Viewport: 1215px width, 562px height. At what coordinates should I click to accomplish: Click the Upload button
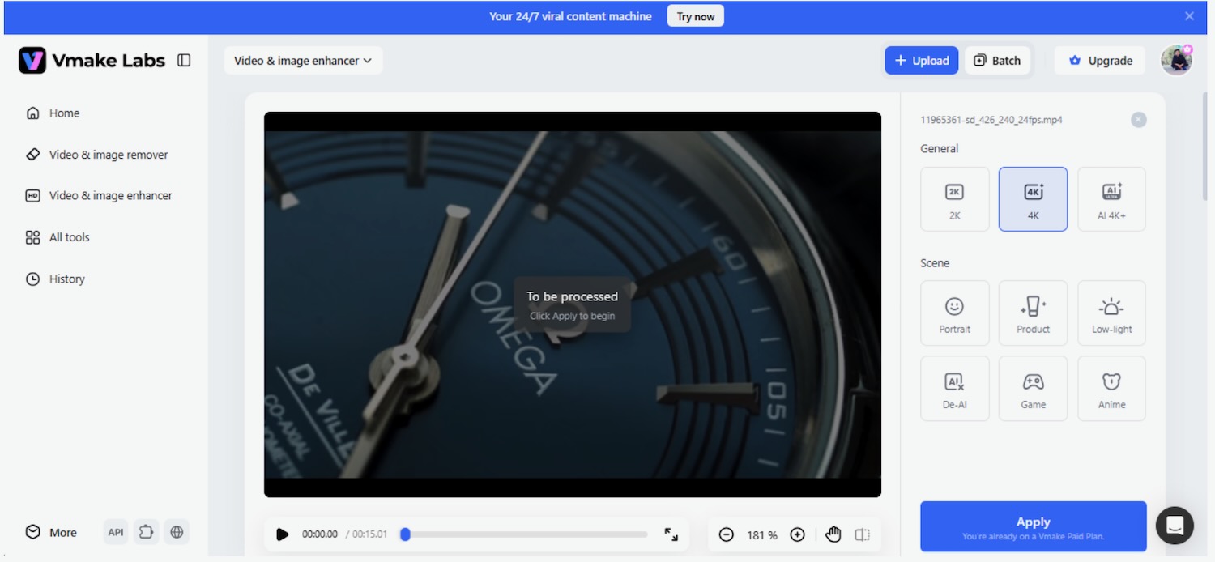[922, 61]
